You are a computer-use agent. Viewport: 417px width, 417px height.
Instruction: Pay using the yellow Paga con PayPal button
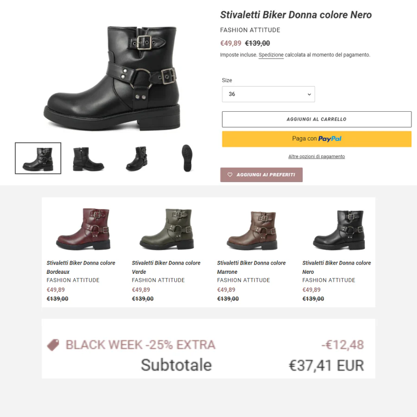pos(317,139)
